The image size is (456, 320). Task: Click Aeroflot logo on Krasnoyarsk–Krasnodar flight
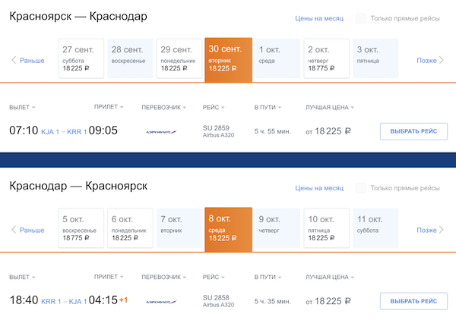coord(161,131)
